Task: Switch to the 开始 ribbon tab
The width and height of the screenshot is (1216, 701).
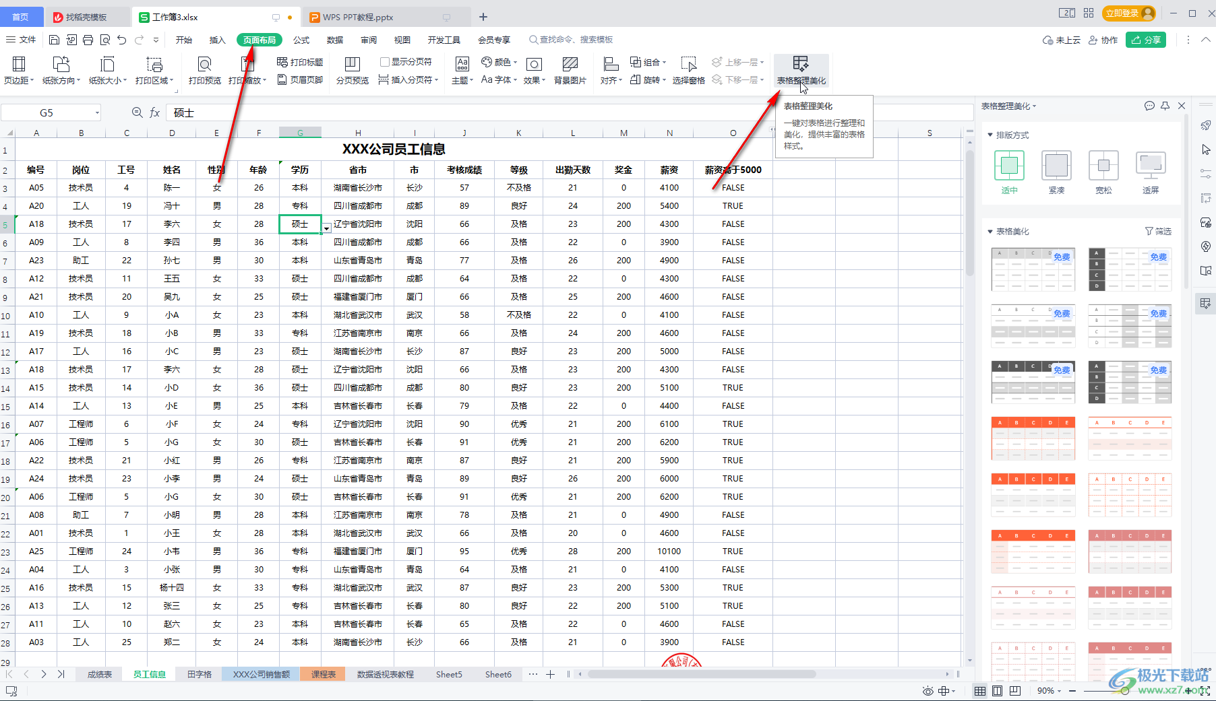Action: coord(184,40)
